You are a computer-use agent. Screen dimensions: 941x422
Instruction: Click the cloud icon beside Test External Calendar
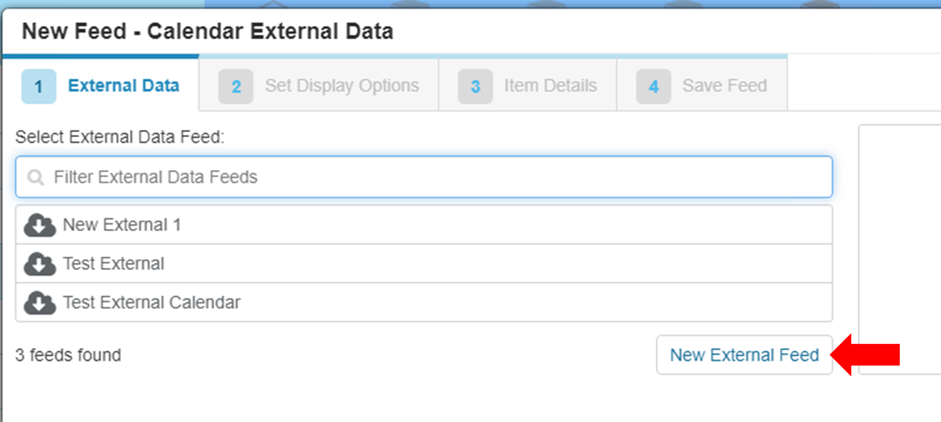[x=39, y=302]
